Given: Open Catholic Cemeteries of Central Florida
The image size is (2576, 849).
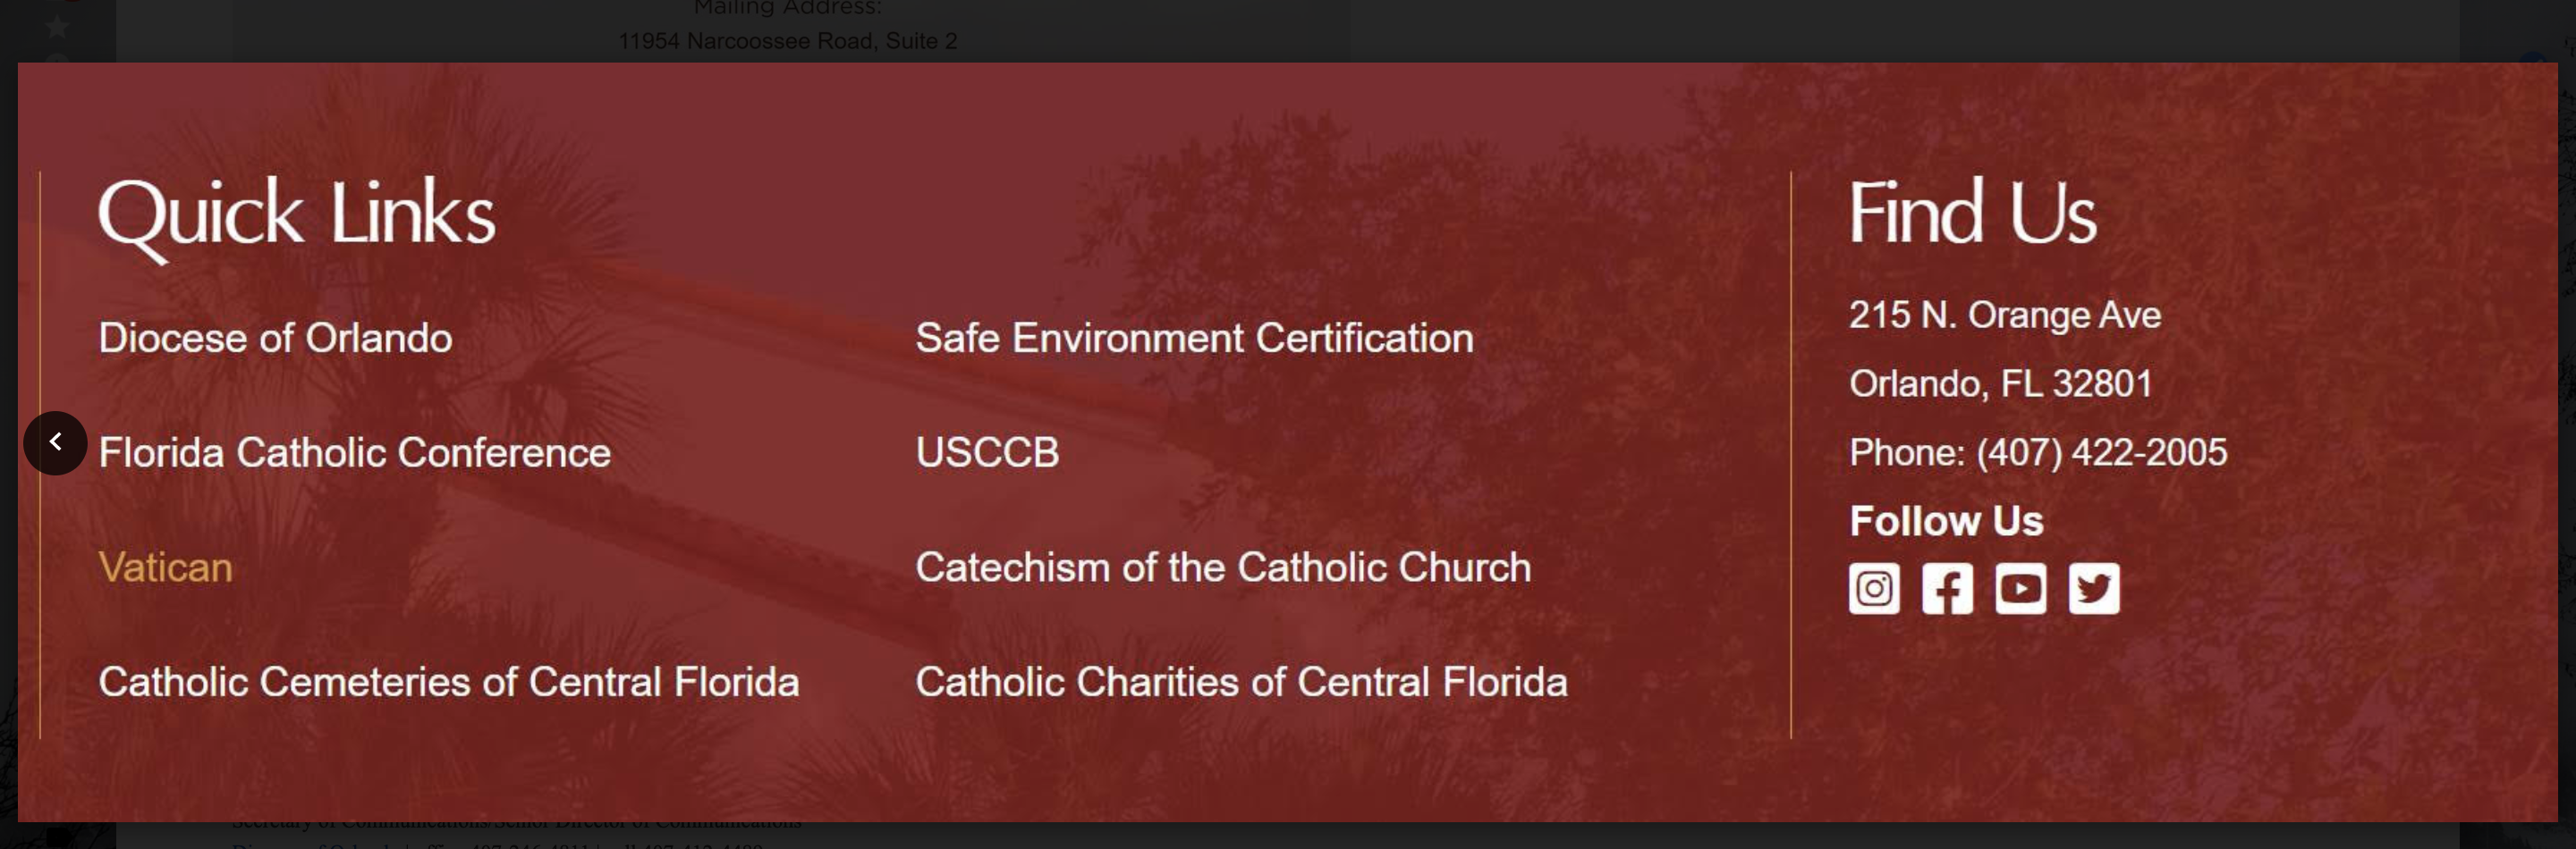Looking at the screenshot, I should 448,682.
